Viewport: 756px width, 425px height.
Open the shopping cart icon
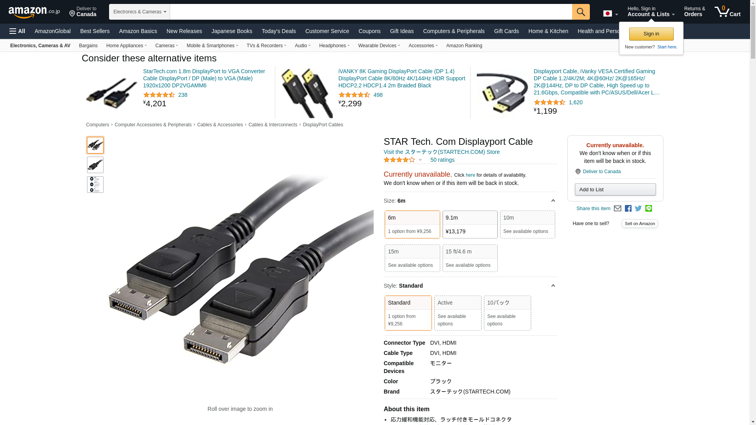click(x=728, y=12)
